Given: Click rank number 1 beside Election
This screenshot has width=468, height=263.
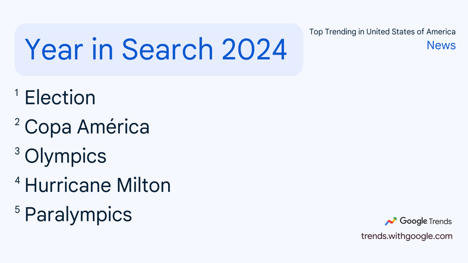Looking at the screenshot, I should [17, 93].
